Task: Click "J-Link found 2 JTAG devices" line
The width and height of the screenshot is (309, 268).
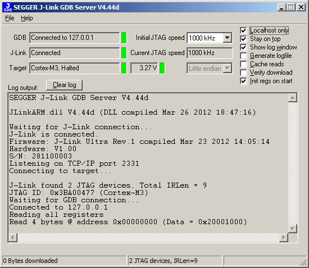Action: [x=108, y=185]
